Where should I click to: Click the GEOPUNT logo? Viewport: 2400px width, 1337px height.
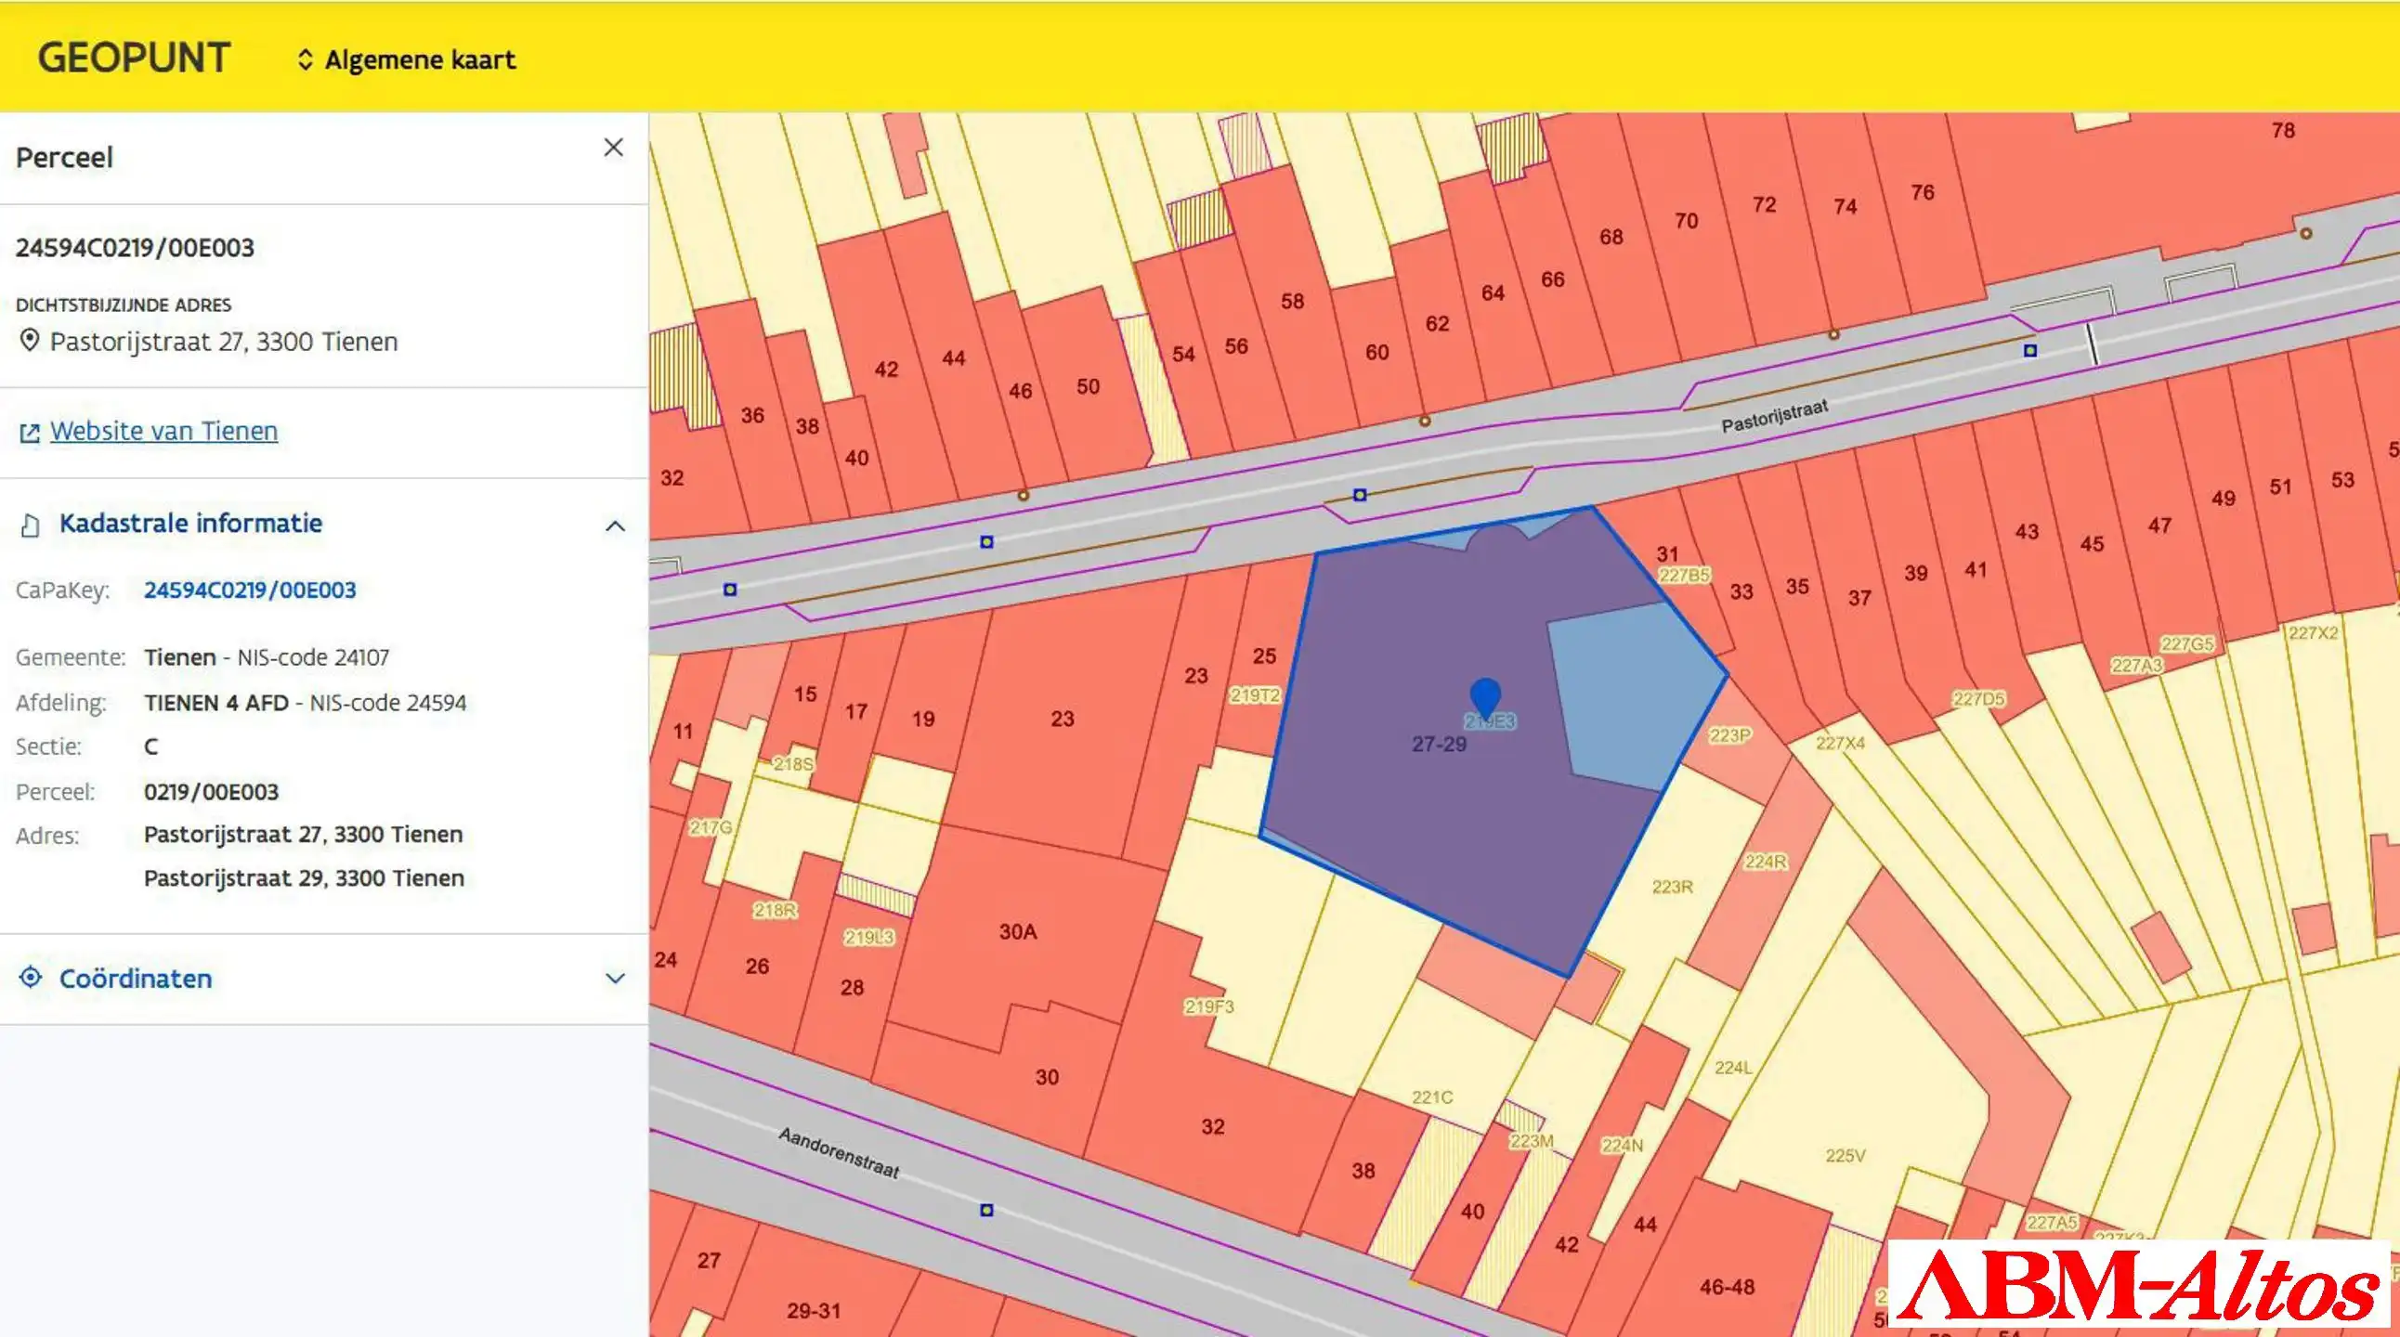click(134, 58)
